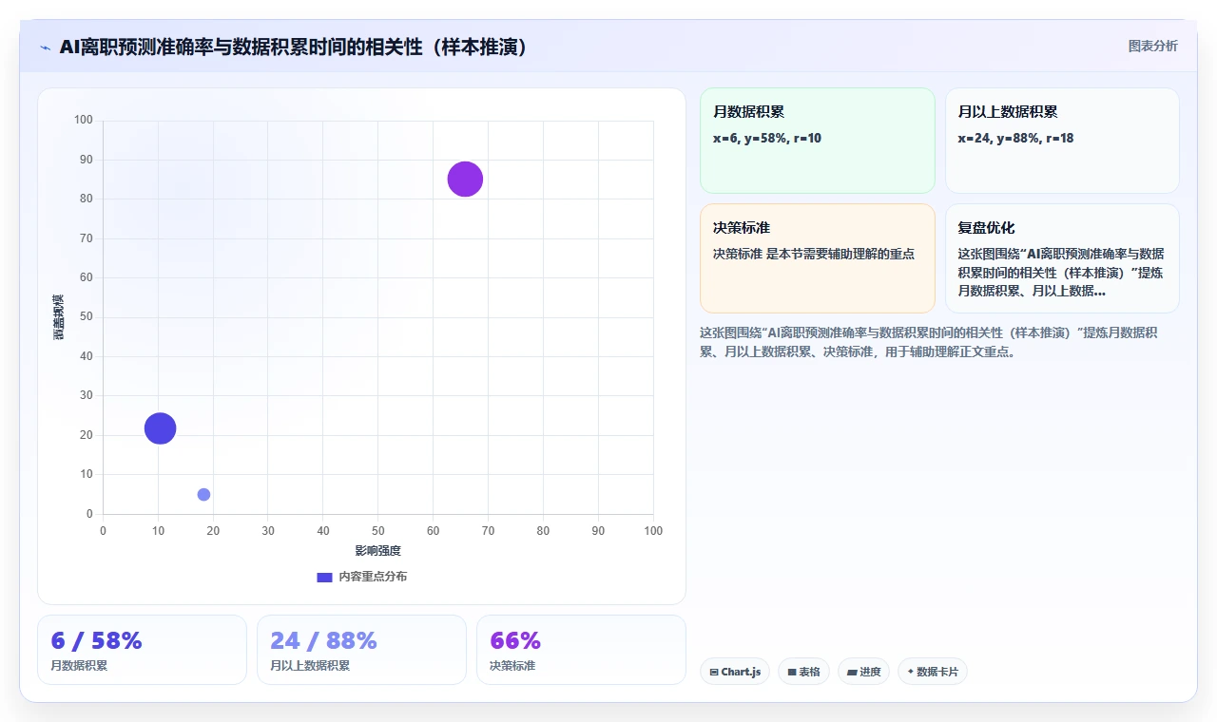The height and width of the screenshot is (722, 1217).
Task: Select the 决策标准 orange info card
Action: pyautogui.click(x=818, y=258)
